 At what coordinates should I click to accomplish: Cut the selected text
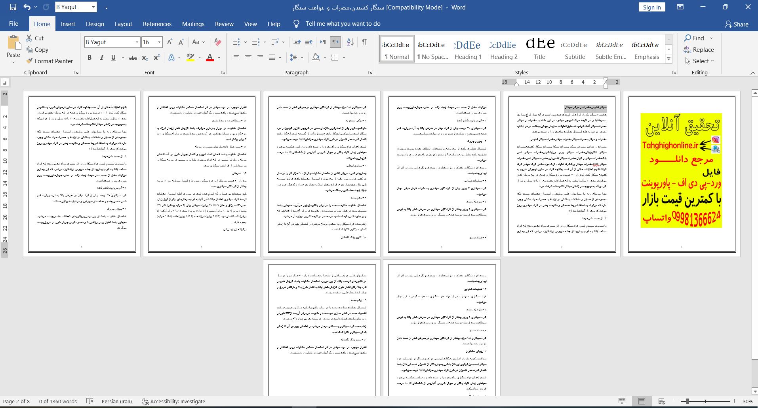(34, 38)
